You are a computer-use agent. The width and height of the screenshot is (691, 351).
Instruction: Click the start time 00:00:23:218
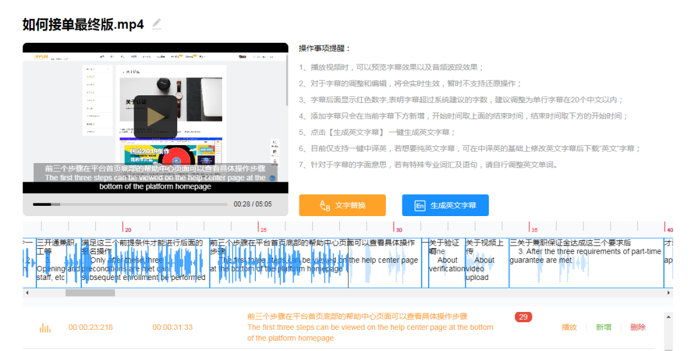tap(90, 327)
